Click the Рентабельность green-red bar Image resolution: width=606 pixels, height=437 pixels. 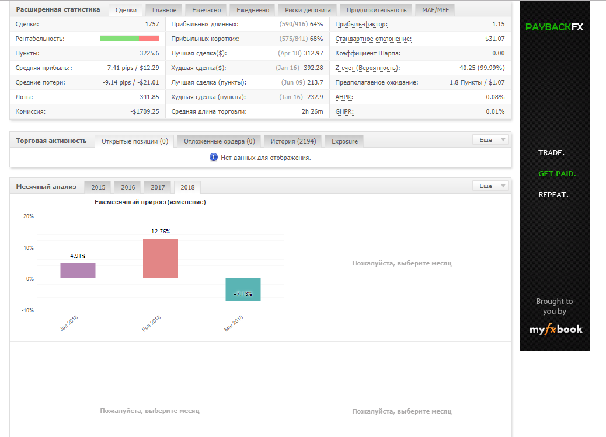point(130,39)
